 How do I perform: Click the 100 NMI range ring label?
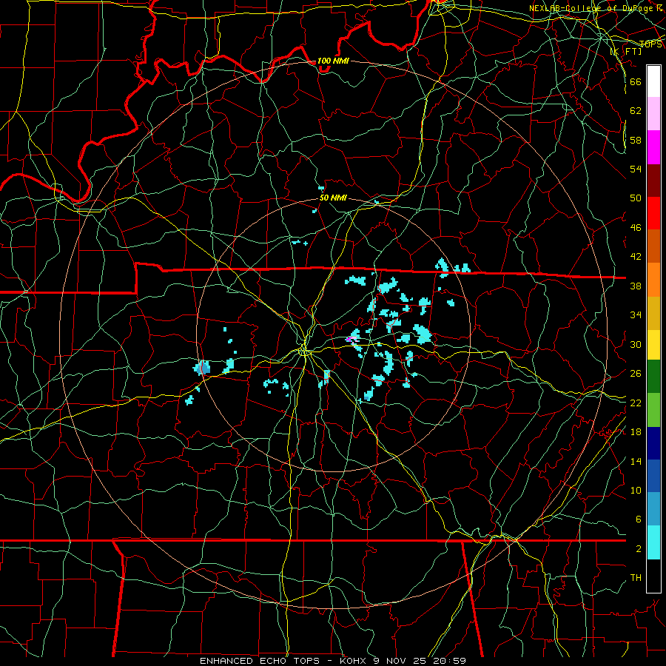[x=333, y=61]
